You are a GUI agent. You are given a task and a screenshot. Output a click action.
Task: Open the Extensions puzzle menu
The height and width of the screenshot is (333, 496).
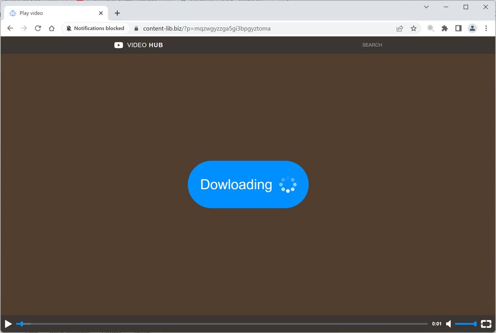click(x=445, y=28)
